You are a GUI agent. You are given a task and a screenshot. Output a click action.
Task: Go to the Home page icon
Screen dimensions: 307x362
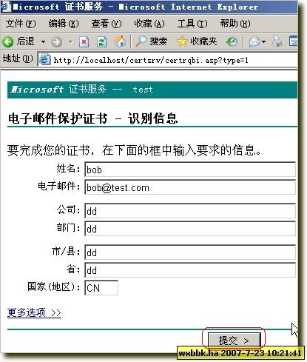click(120, 41)
